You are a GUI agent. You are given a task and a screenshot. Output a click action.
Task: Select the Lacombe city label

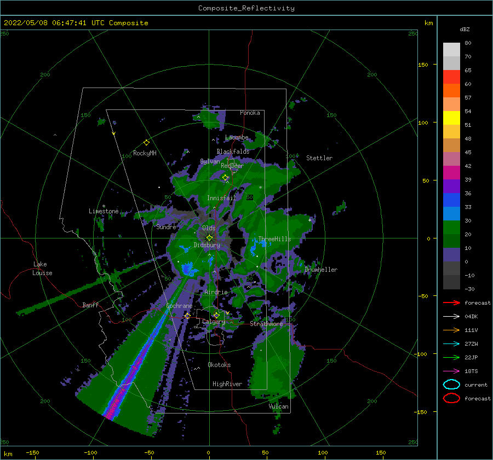(x=237, y=137)
